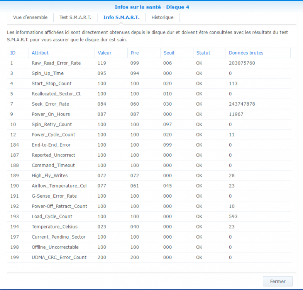
Task: Sort by the Seuil column header
Action: [169, 53]
